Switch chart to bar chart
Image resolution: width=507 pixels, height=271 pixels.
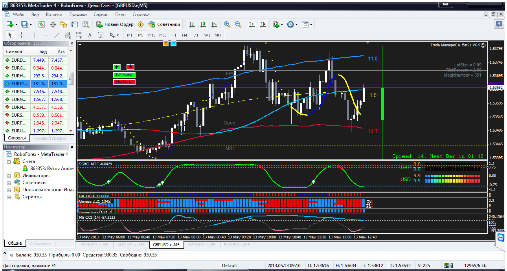point(192,24)
